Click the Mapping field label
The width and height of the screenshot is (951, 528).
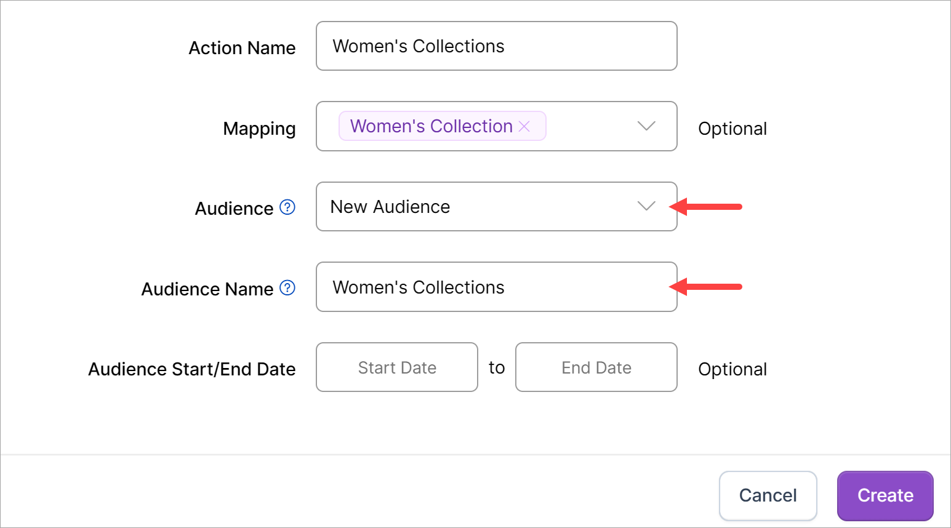click(259, 129)
